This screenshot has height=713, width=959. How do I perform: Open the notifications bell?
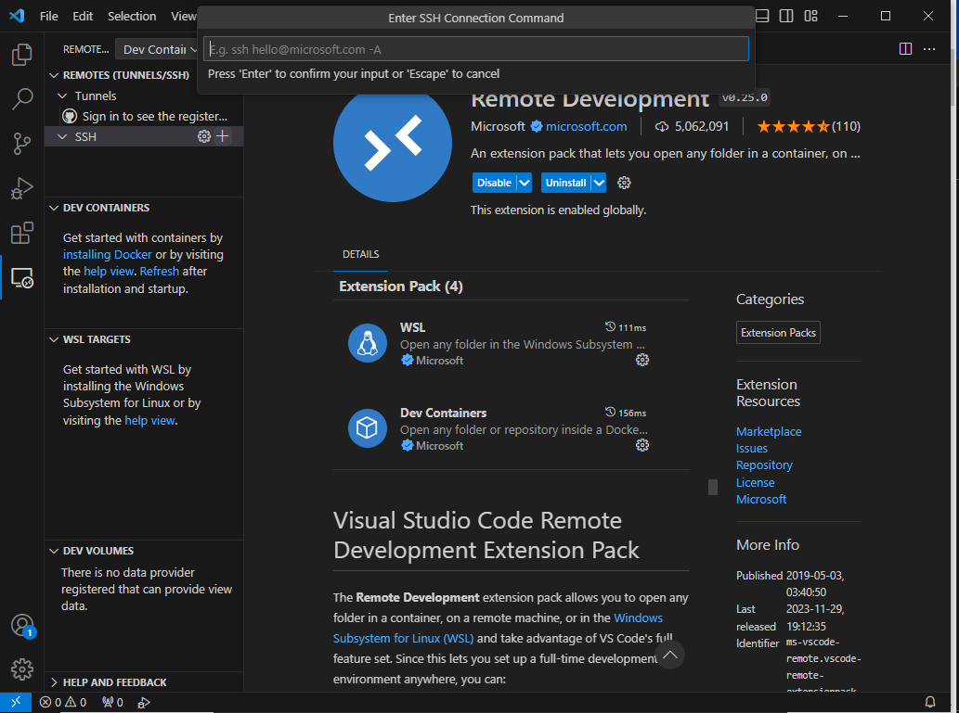929,702
